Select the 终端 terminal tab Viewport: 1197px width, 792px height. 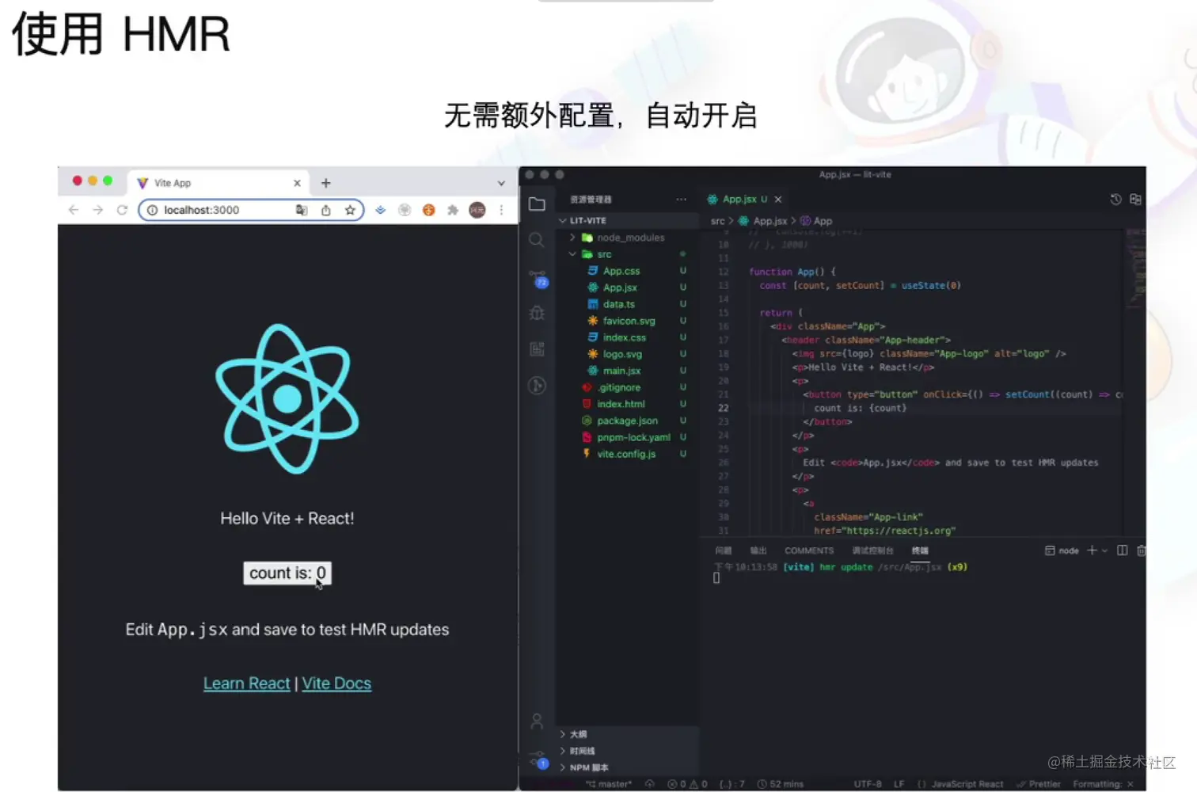coord(920,550)
